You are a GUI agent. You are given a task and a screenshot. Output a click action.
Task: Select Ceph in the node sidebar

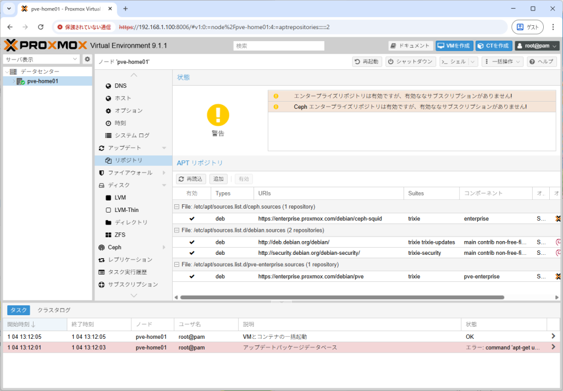(x=116, y=247)
